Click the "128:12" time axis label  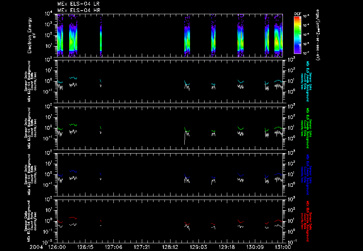pos(170,247)
